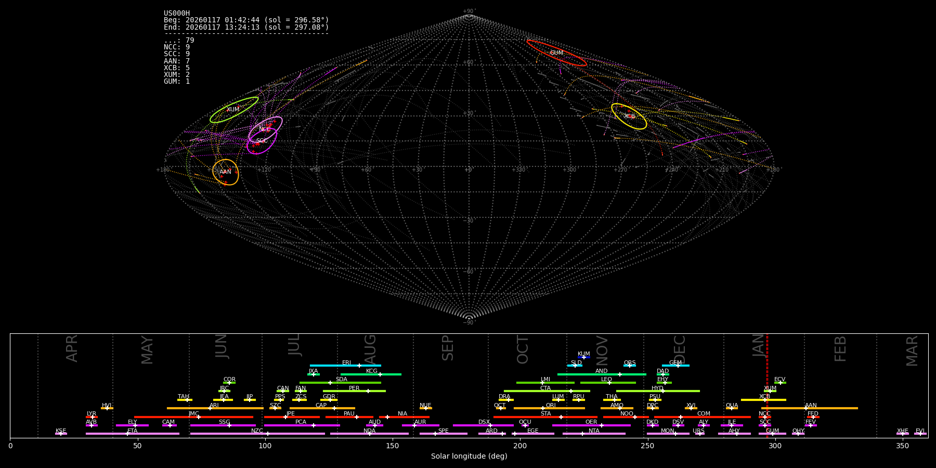
Task: Click the 'Solar longitude (deg)' axis title
Action: pos(469,457)
